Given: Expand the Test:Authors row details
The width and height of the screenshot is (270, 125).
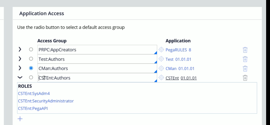Looking at the screenshot, I should [x=20, y=59].
